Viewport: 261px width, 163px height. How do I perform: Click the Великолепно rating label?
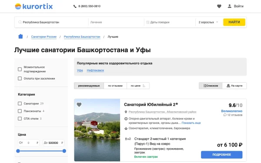232,111
